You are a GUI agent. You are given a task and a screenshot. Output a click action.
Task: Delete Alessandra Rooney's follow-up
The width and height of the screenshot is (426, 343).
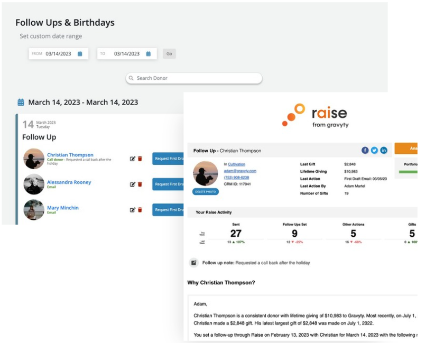(x=140, y=184)
